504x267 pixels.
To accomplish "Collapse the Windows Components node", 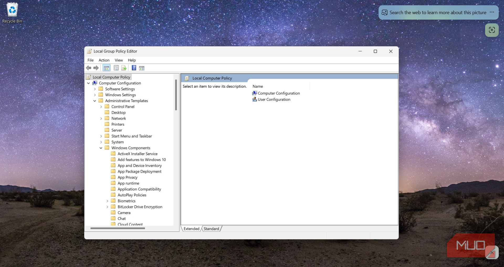I will 101,148.
